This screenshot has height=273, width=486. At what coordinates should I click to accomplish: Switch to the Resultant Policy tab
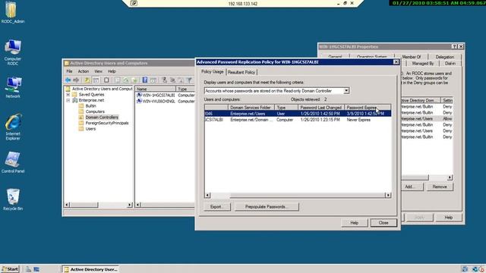pyautogui.click(x=241, y=72)
